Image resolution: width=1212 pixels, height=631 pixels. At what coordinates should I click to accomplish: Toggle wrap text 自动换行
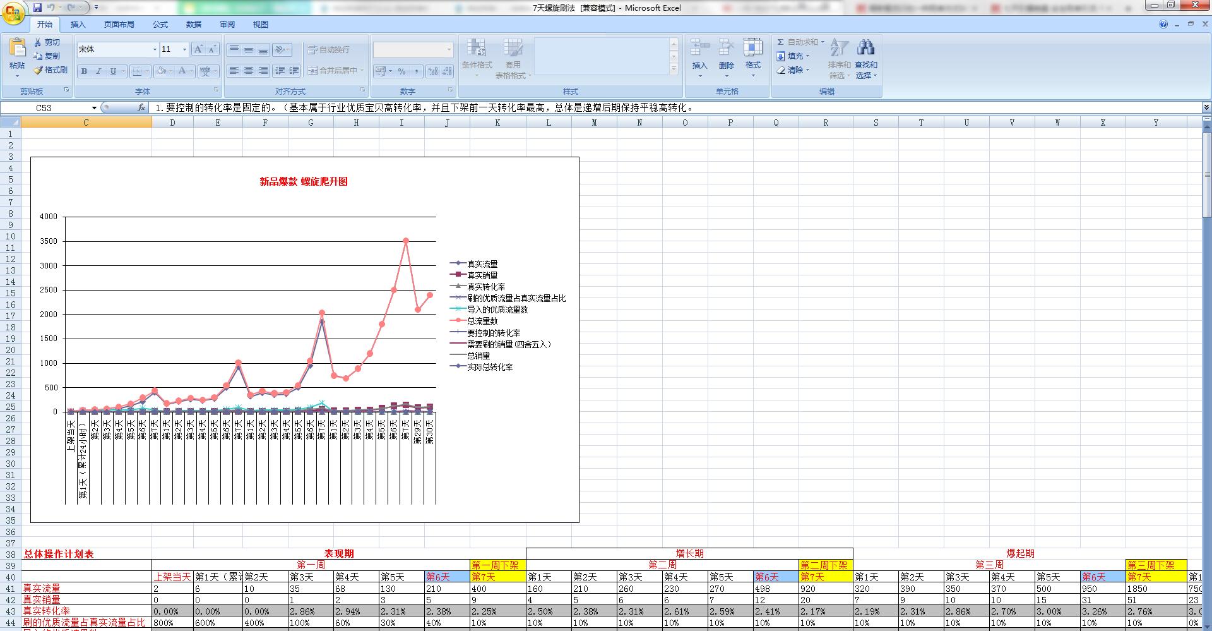coord(328,49)
